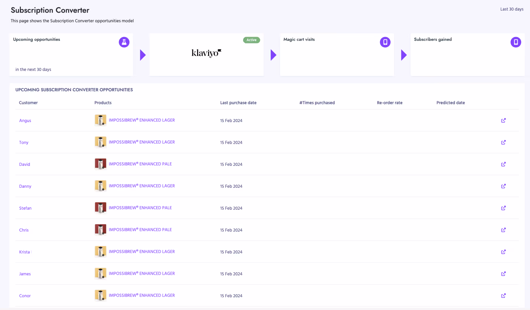Click the Predicted date column header
The image size is (530, 310).
coord(451,103)
